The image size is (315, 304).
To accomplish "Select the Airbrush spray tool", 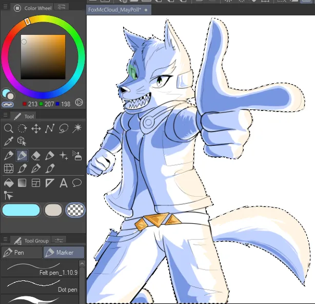I will [x=77, y=156].
